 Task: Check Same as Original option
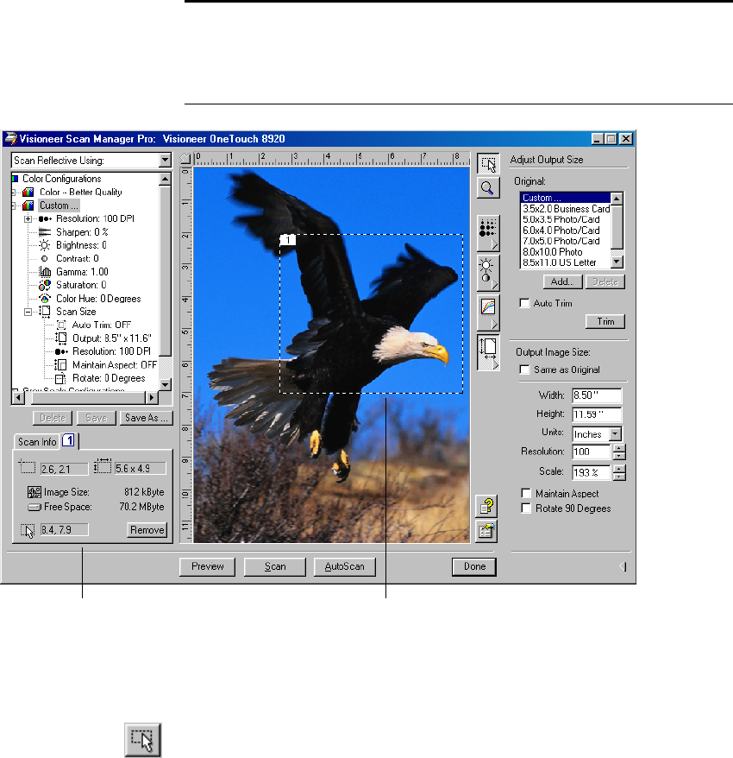(x=524, y=370)
